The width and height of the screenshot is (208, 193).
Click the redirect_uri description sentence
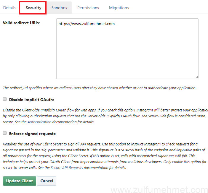click(x=99, y=88)
